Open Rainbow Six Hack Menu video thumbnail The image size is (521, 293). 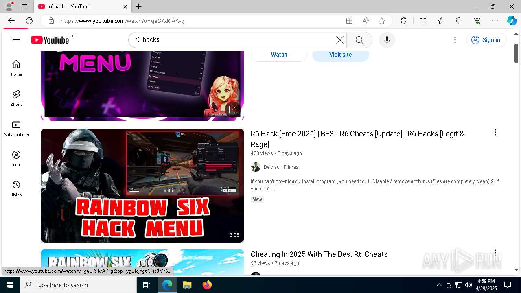(x=142, y=186)
